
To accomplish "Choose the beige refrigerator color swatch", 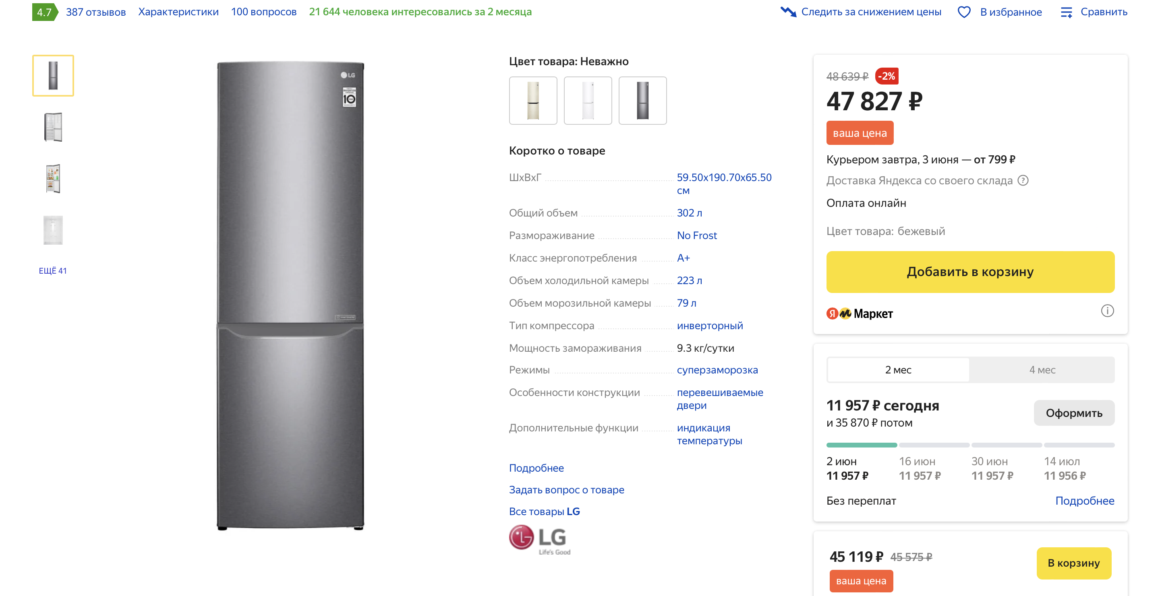I will (533, 100).
